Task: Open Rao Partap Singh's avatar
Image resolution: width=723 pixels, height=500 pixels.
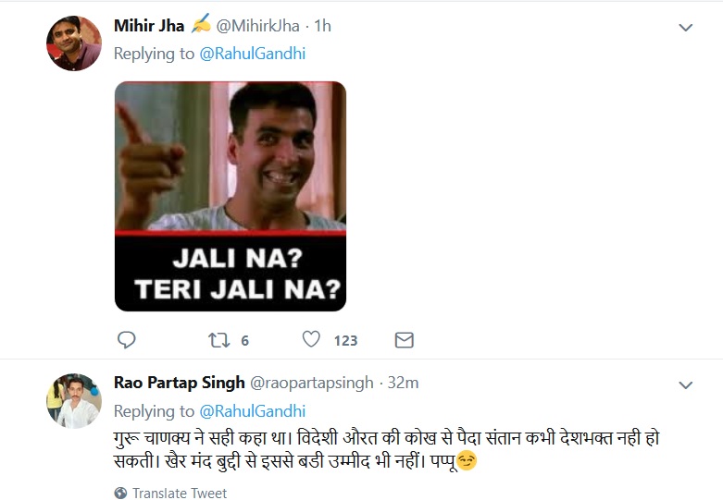Action: pos(74,400)
